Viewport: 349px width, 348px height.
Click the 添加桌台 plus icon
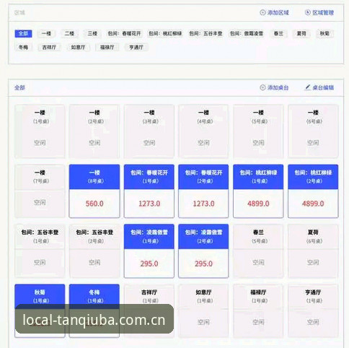point(262,87)
